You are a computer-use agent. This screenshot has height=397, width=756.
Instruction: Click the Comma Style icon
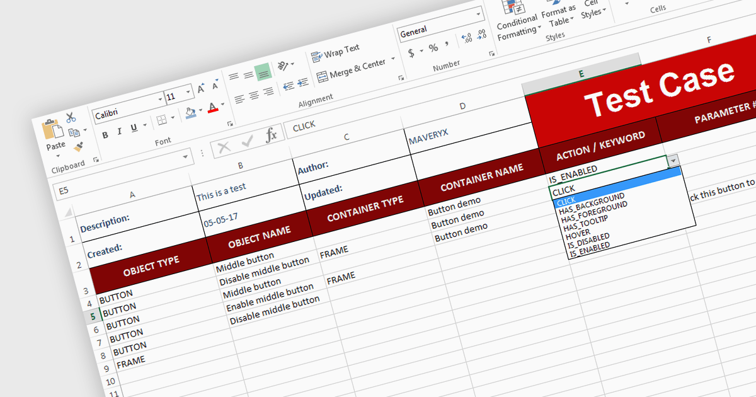pos(447,45)
